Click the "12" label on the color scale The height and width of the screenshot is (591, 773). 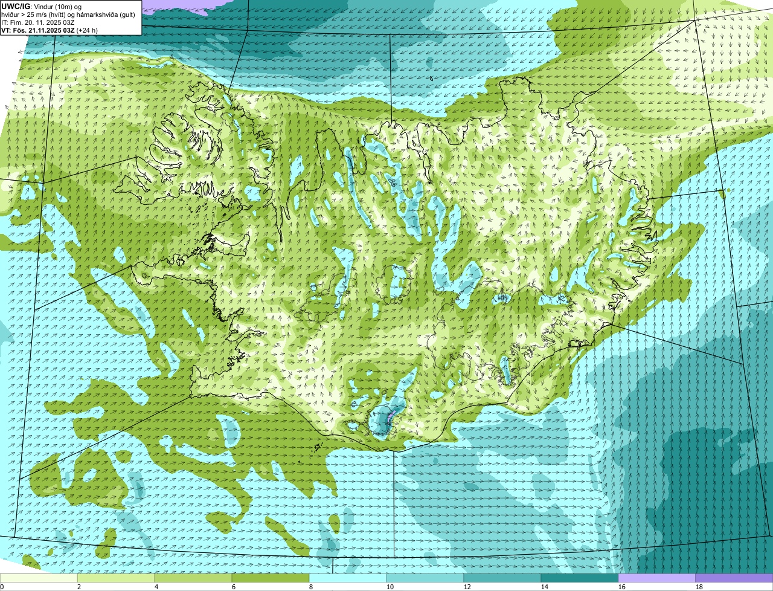(x=467, y=587)
